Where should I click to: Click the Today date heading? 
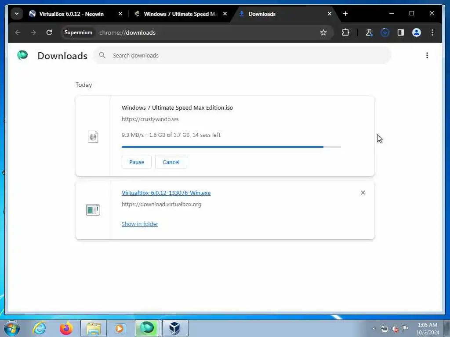[84, 85]
